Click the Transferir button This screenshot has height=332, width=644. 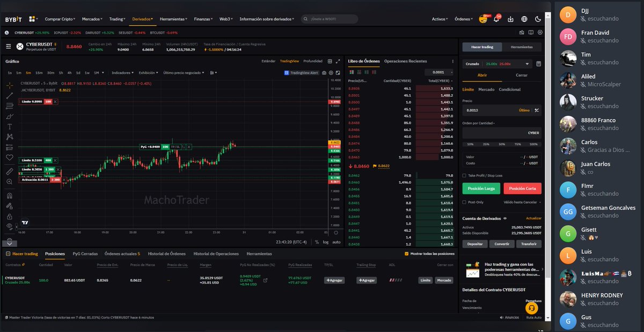529,244
